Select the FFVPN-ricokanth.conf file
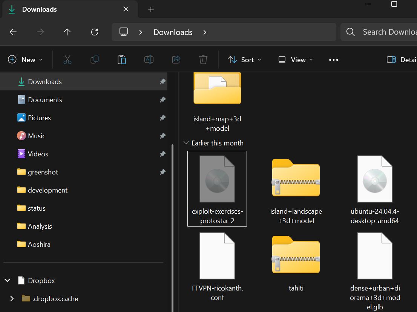The image size is (417, 312). 217,267
